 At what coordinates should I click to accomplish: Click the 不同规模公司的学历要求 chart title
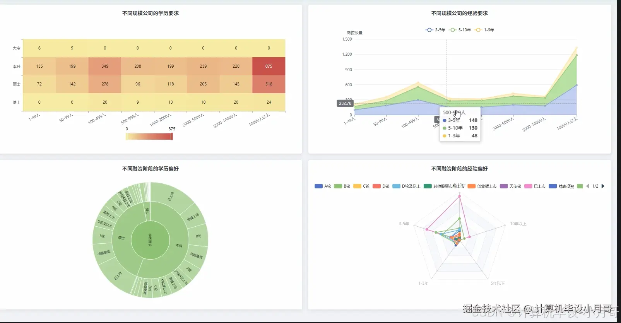pos(151,13)
